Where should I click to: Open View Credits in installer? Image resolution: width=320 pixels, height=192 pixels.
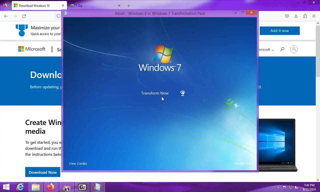78,163
